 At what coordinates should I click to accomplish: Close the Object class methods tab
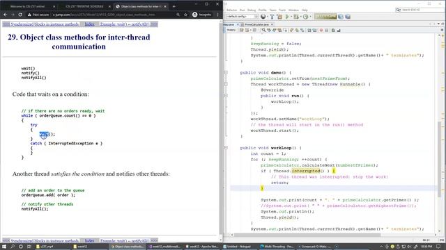tap(165, 6)
